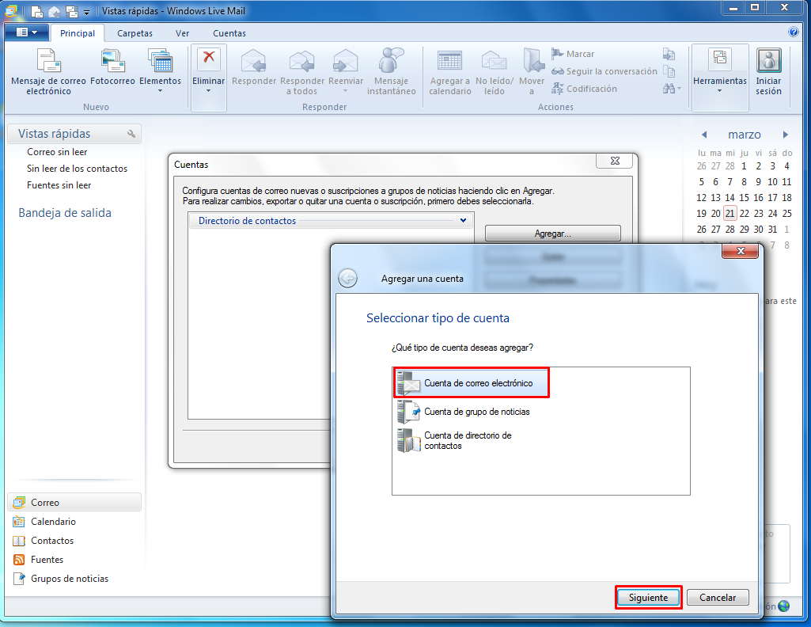
Task: Open the Elementos dropdown in ribbon
Action: point(160,70)
